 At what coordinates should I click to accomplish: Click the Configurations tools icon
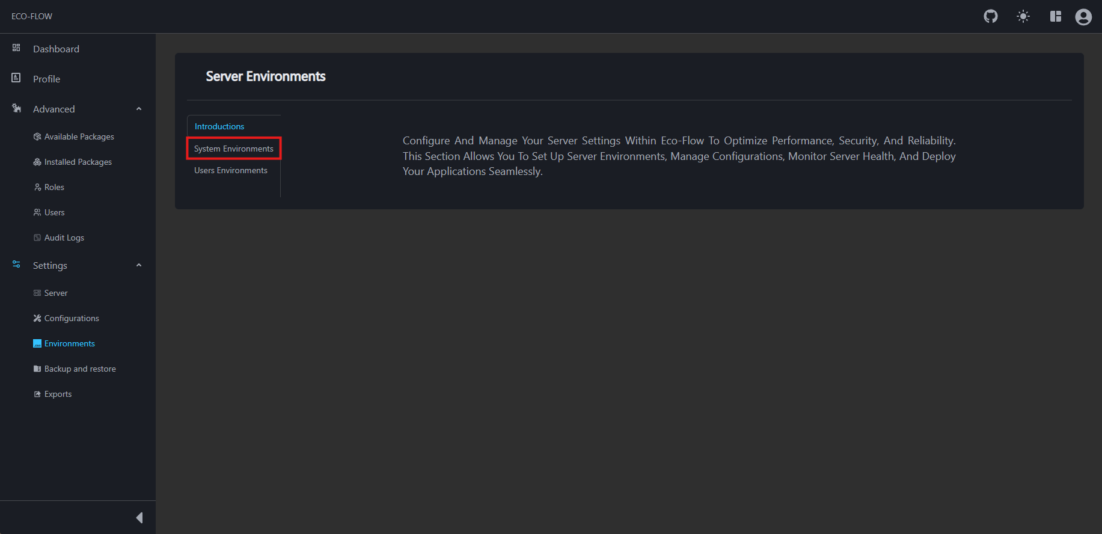point(37,318)
